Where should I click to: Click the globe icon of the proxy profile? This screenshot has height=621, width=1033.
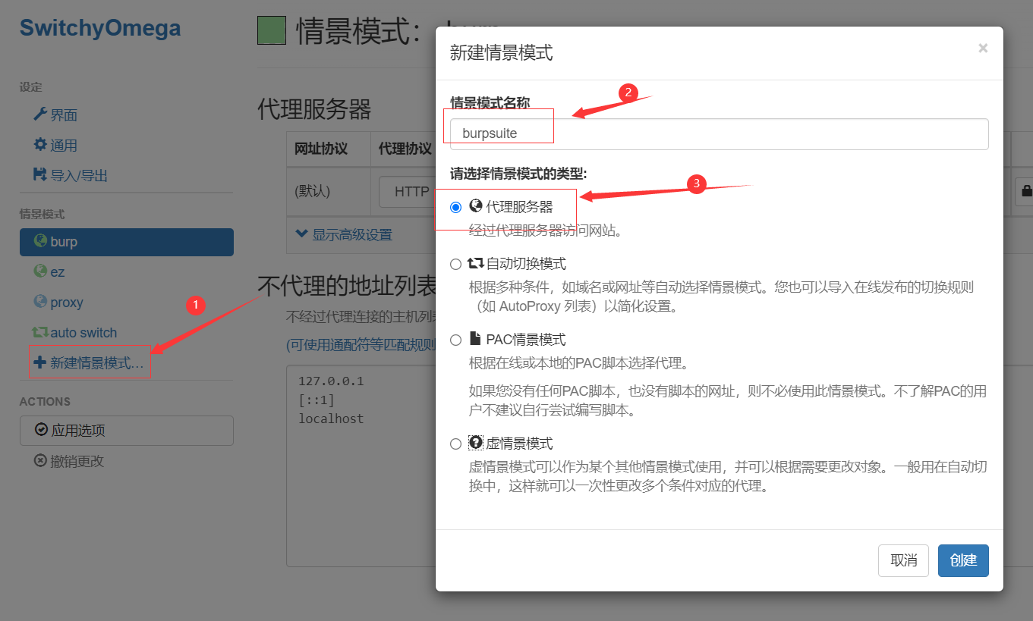(40, 302)
